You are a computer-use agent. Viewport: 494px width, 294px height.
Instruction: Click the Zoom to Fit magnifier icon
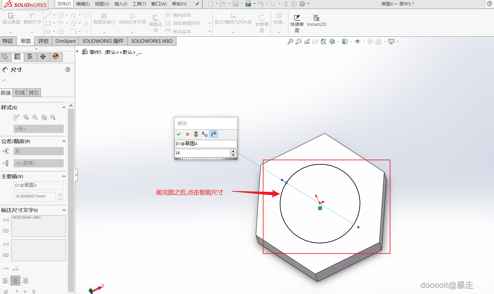pyautogui.click(x=290, y=41)
